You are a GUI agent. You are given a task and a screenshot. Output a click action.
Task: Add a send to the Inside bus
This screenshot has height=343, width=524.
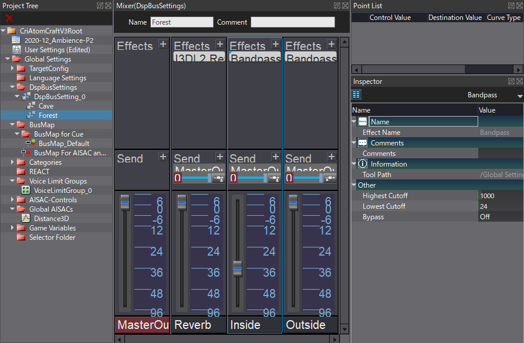coord(276,157)
